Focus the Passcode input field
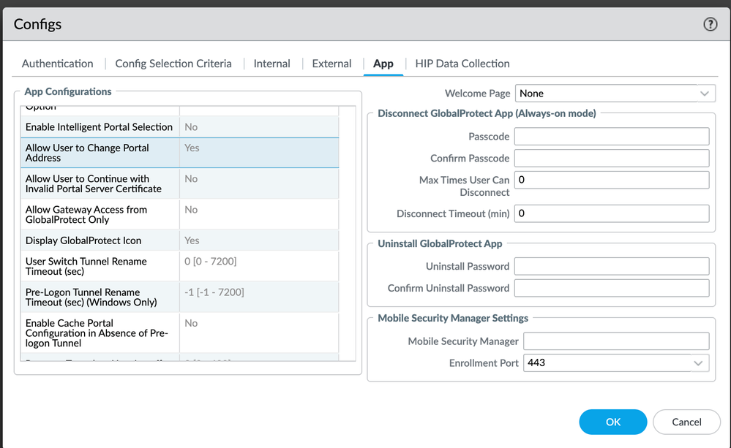The height and width of the screenshot is (448, 731). pyautogui.click(x=612, y=137)
